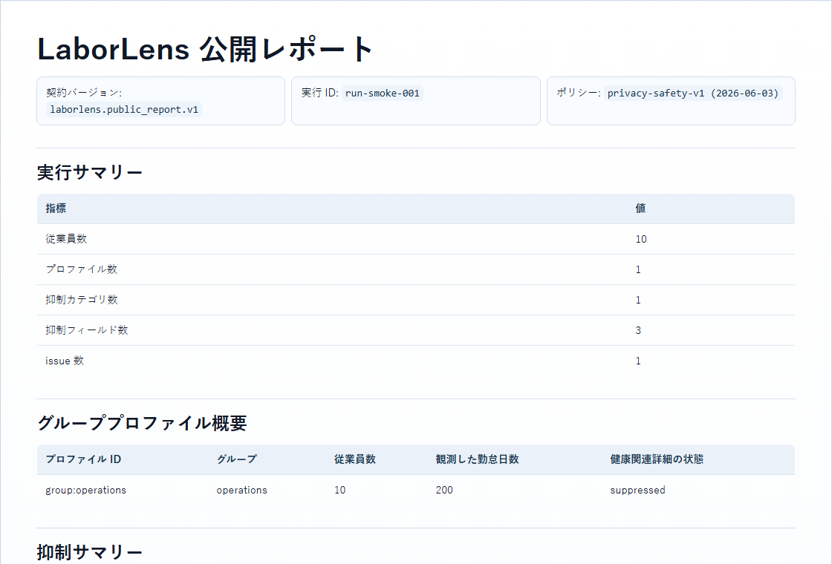Click the 値 column header
Screen dimensions: 832x564
tap(640, 209)
